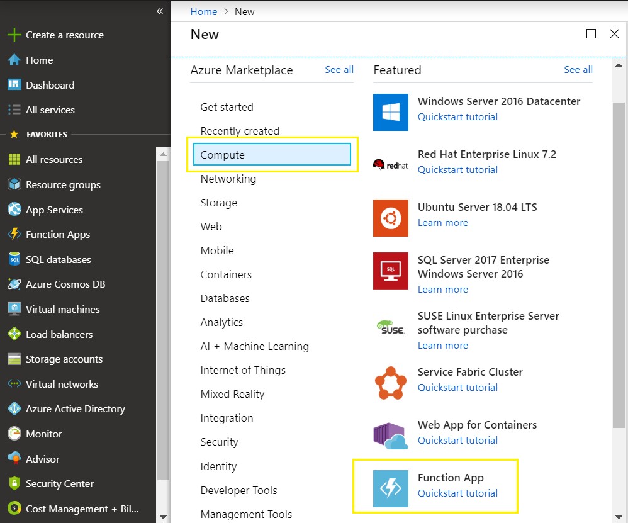Select the Function App tile icon
628x523 pixels.
[390, 486]
